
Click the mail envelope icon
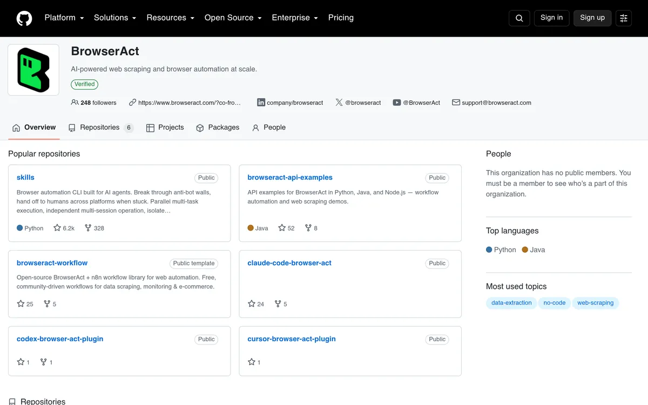click(x=456, y=102)
